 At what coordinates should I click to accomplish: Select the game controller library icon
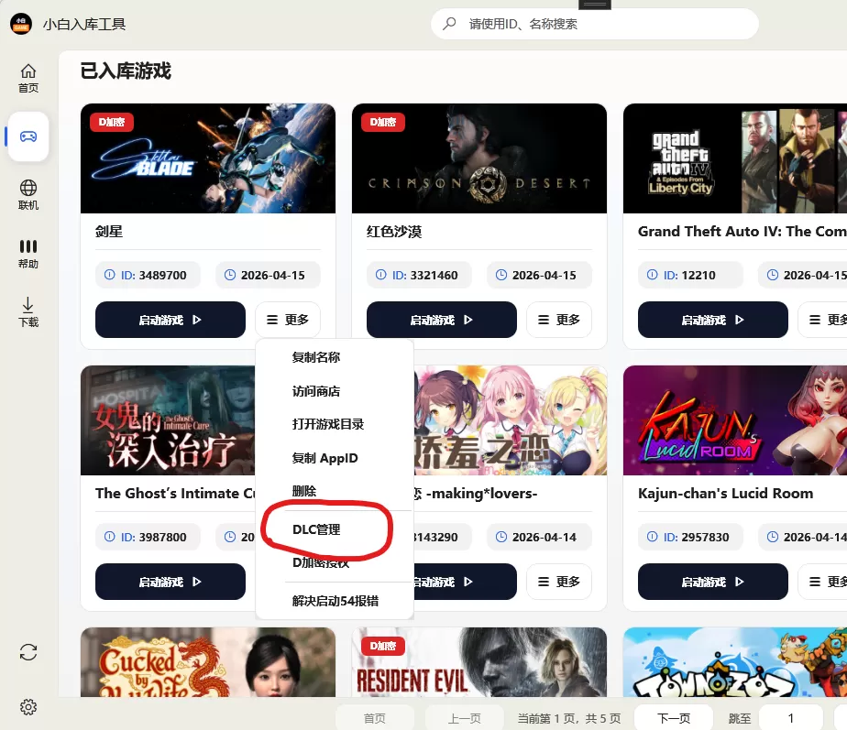tap(28, 136)
